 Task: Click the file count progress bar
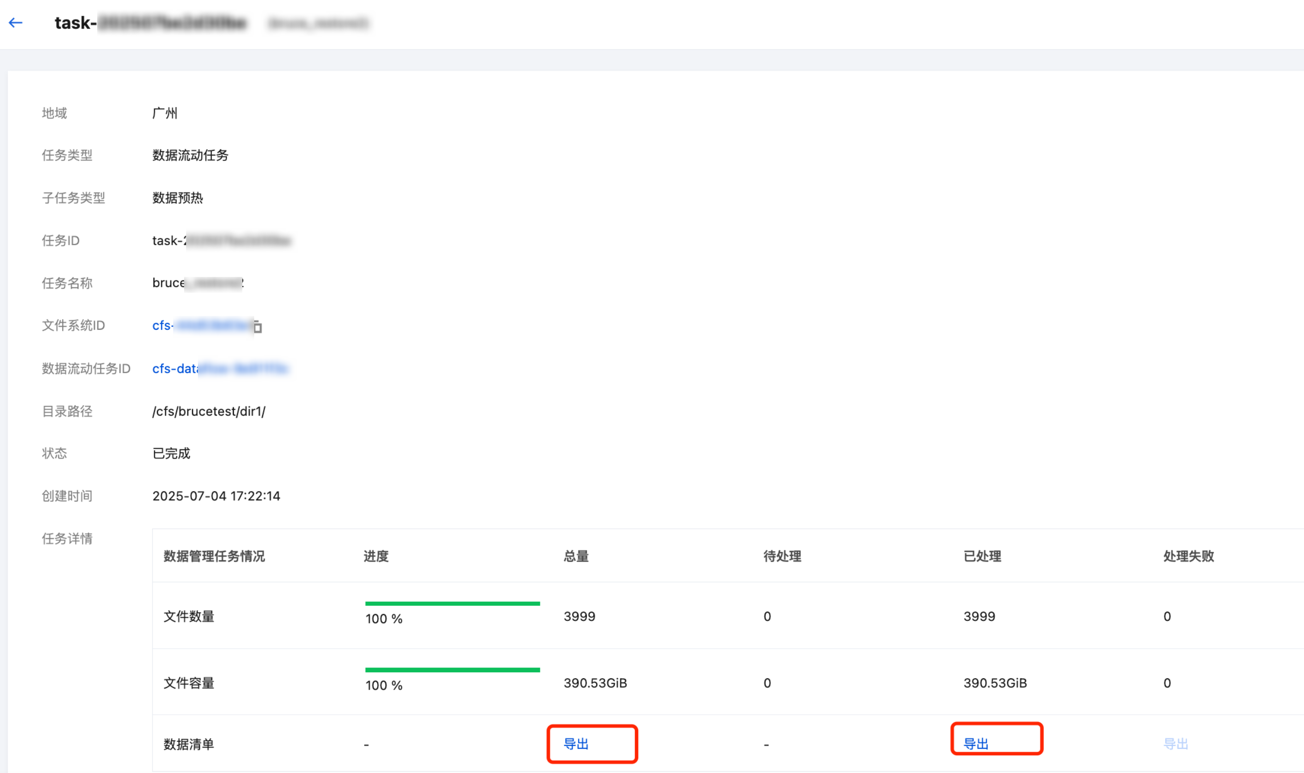coord(452,604)
